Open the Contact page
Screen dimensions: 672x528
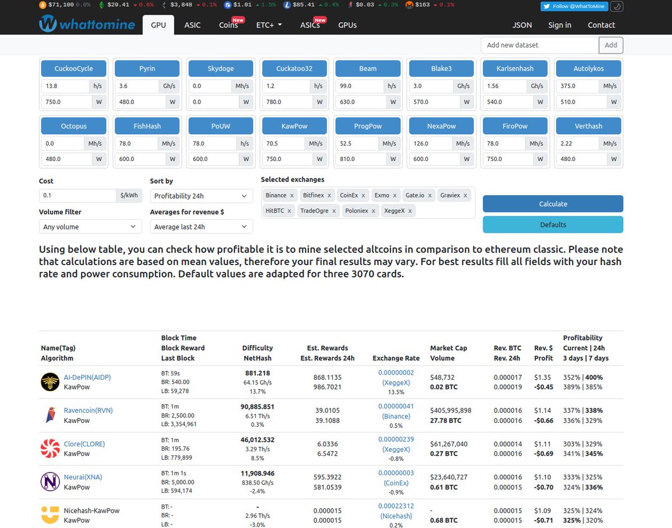[601, 25]
